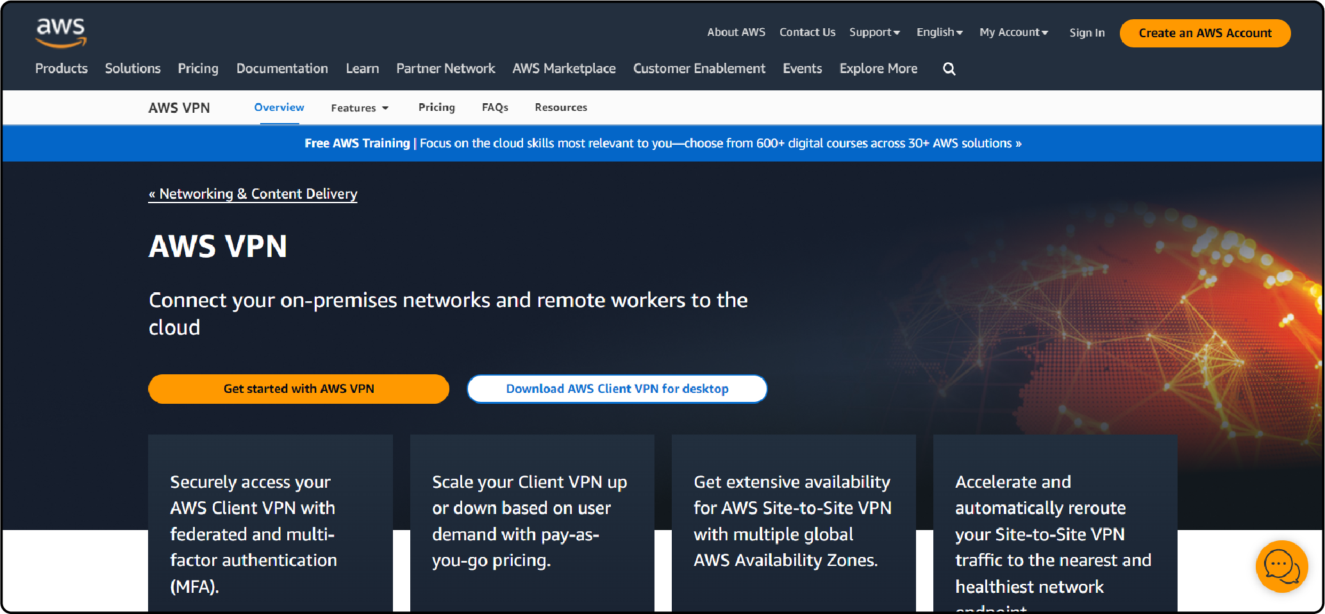Select the Overview tab
The image size is (1325, 614).
279,107
